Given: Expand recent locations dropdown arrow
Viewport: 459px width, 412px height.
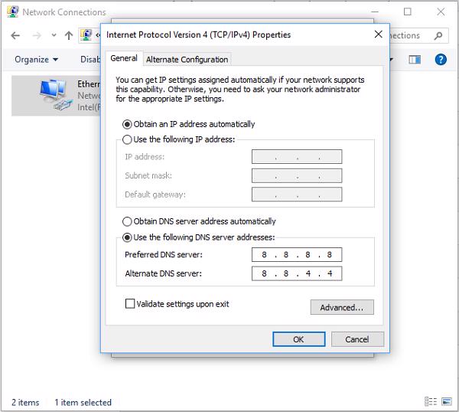Looking at the screenshot, I should coord(54,35).
